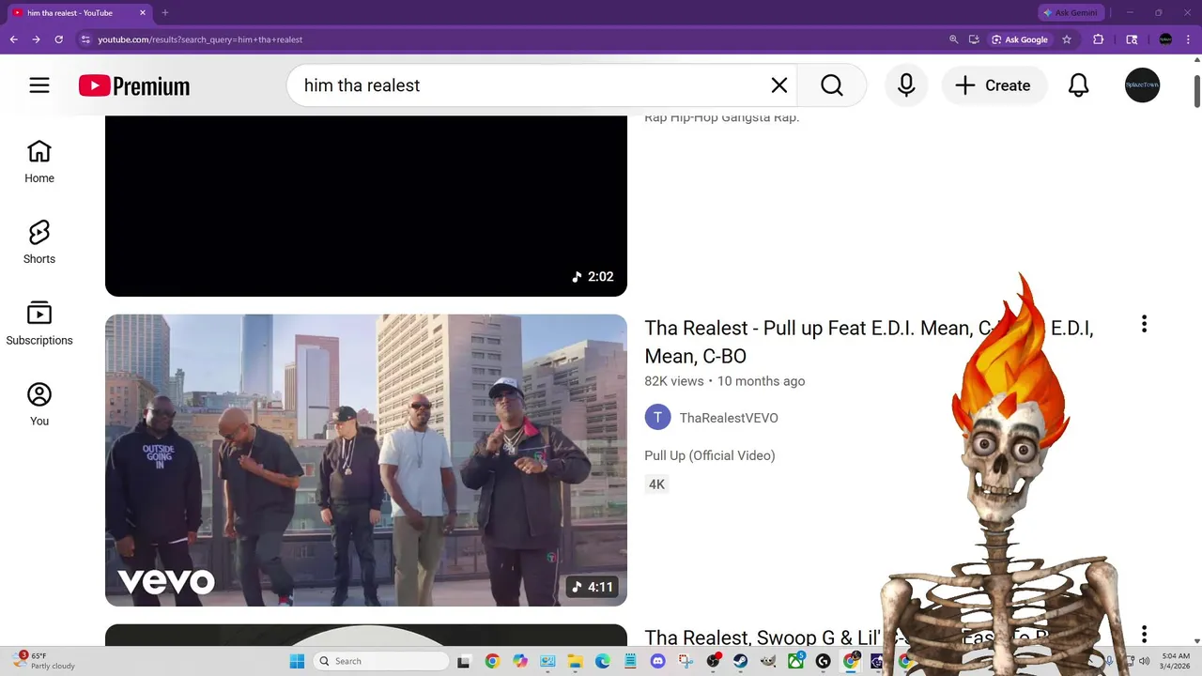Clear the search box with the X
1202x676 pixels.
tap(779, 85)
